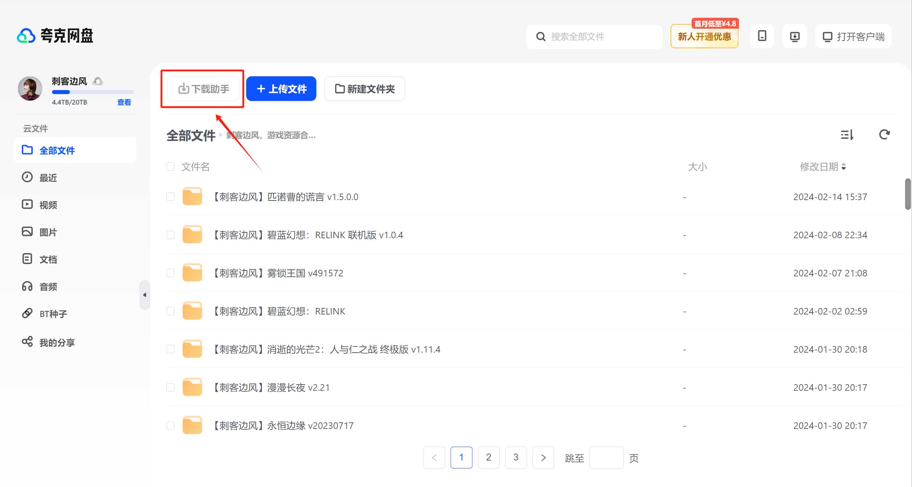Click the 上传文件 button
This screenshot has height=487, width=912.
tap(281, 89)
